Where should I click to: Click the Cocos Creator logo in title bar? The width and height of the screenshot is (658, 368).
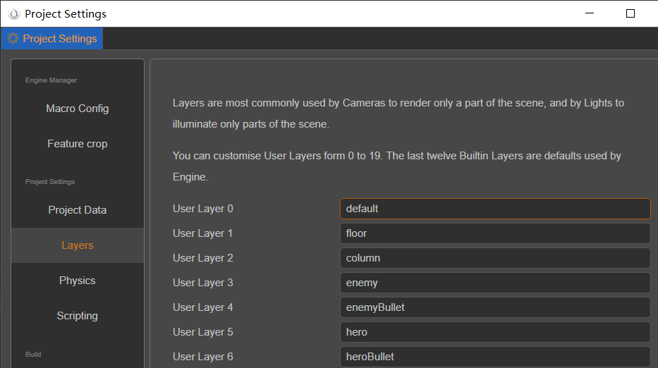[x=13, y=13]
